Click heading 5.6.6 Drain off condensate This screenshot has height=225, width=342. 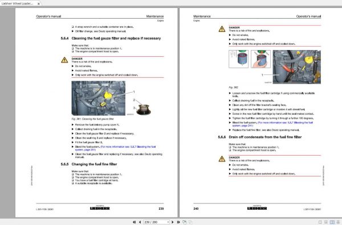click(x=260, y=137)
